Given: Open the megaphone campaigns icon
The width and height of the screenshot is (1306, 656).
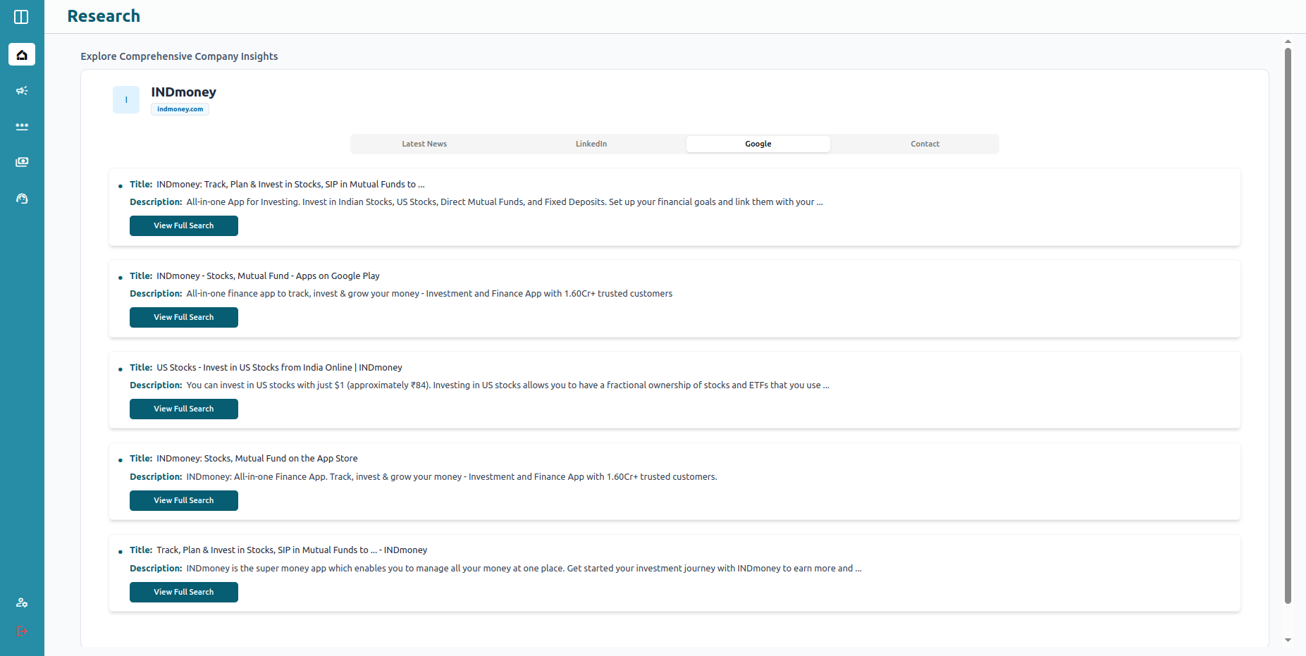Looking at the screenshot, I should click(22, 90).
